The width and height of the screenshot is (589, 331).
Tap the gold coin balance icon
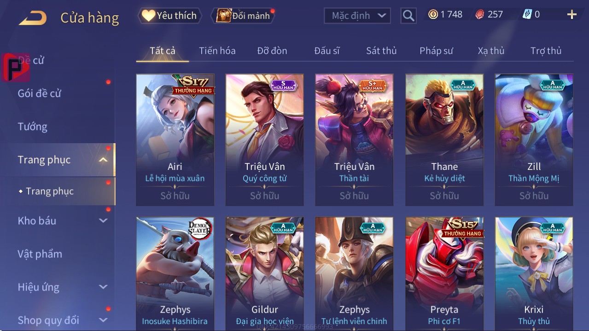pyautogui.click(x=433, y=14)
